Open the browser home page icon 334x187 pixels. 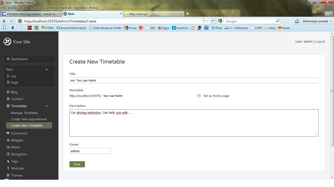tap(297, 21)
